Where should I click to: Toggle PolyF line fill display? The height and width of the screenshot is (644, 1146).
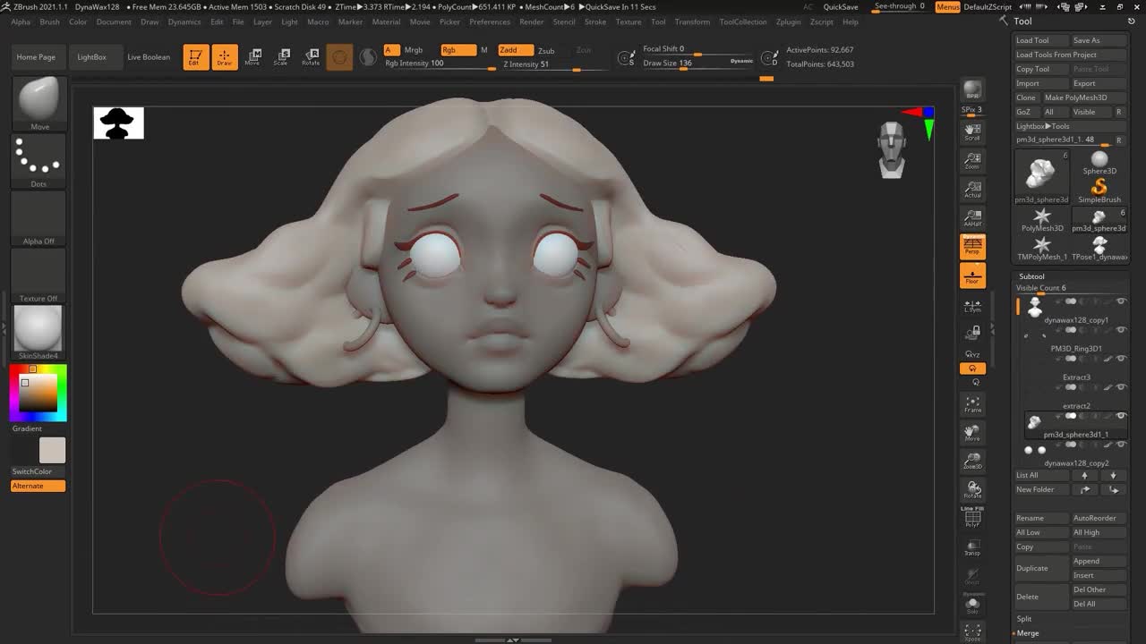[972, 518]
